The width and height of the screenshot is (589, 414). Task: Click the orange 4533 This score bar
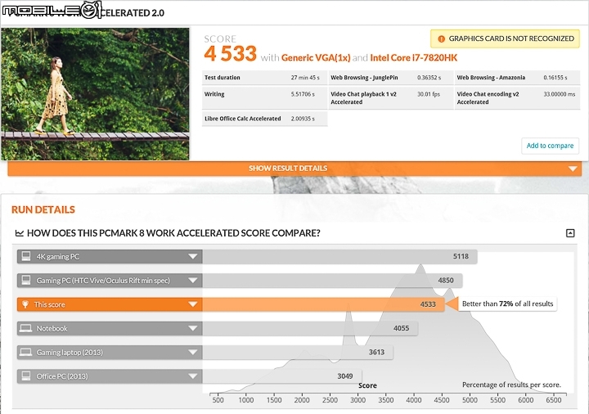pyautogui.click(x=323, y=304)
